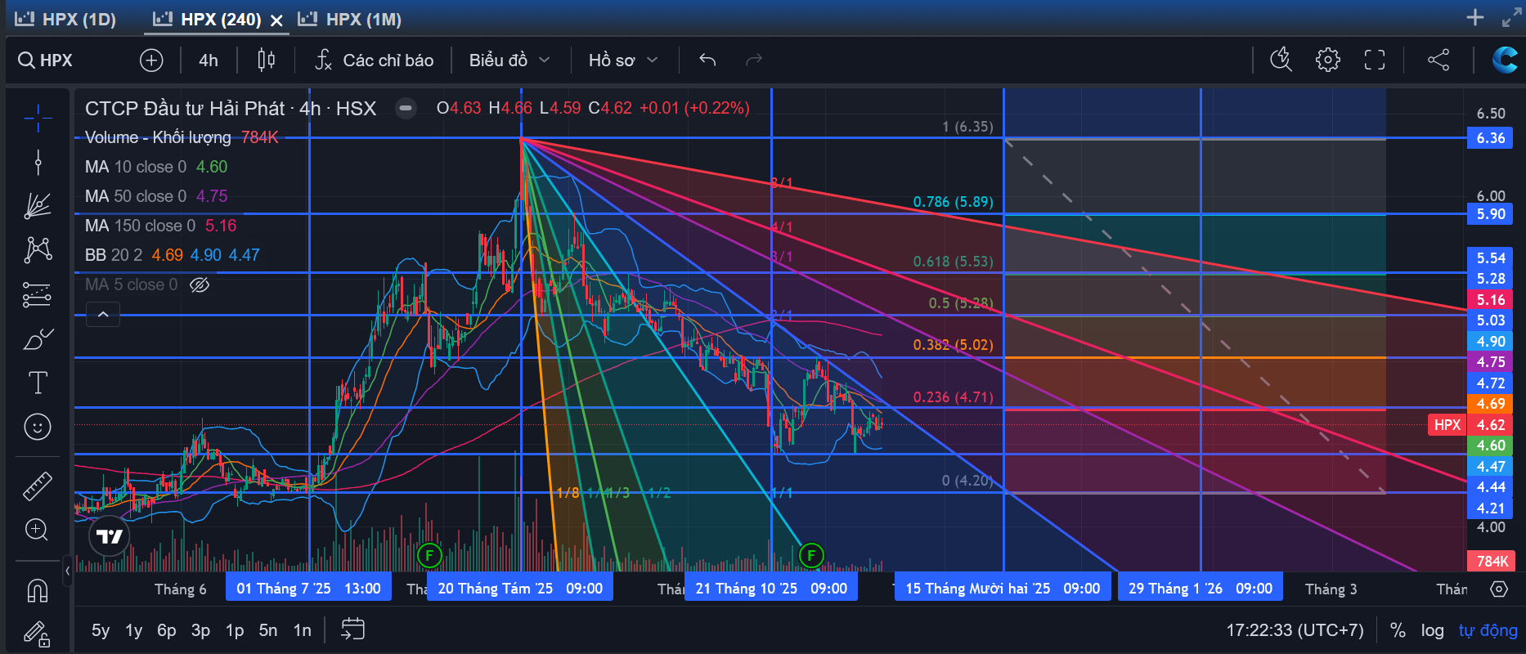
Task: Toggle tự động auto scale
Action: click(1488, 629)
